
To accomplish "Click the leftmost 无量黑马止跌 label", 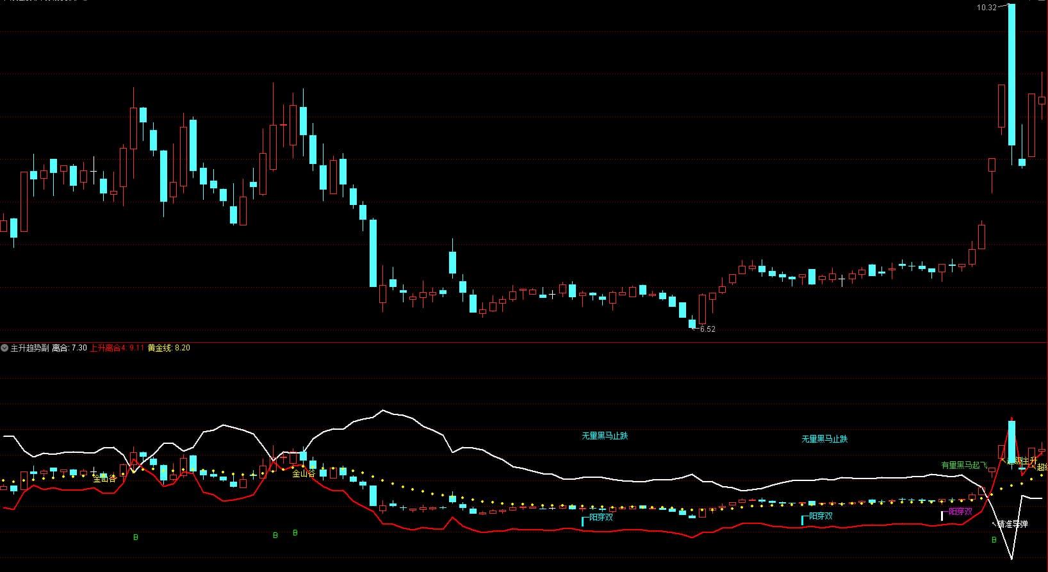I will [605, 436].
